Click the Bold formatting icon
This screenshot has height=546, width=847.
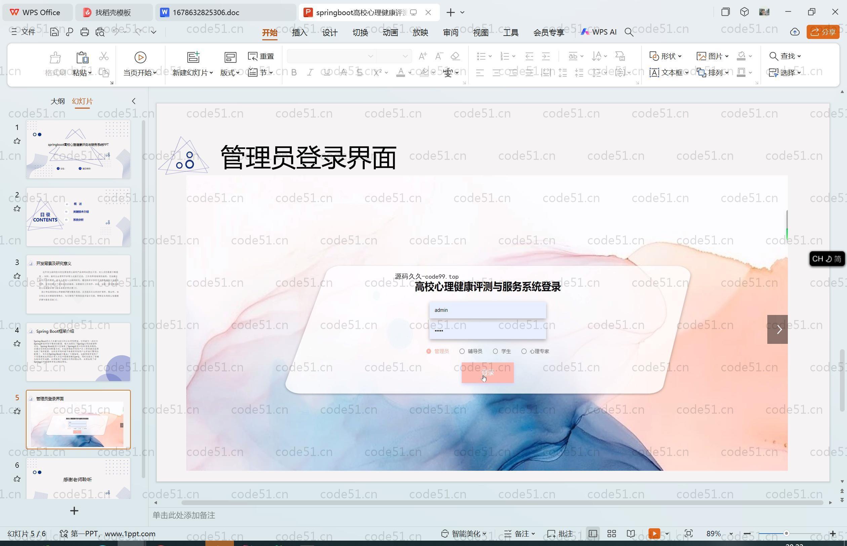[x=294, y=73]
